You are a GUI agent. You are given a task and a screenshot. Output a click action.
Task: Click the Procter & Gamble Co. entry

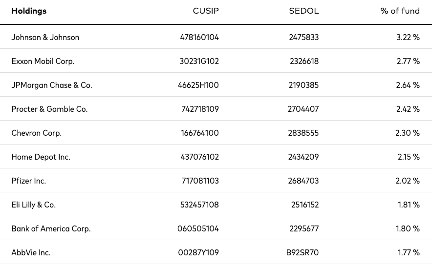coord(49,109)
